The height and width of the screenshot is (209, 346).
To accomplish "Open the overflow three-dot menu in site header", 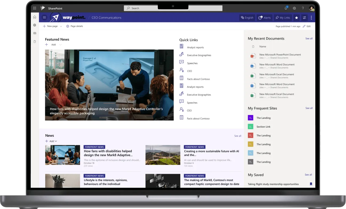I will pos(311,18).
